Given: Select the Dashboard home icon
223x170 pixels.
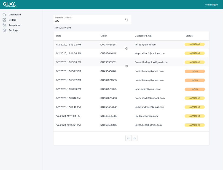Looking at the screenshot, I should [x=4, y=14].
